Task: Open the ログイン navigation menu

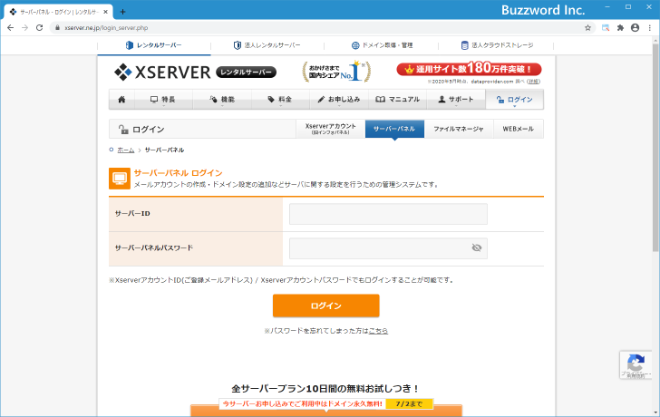Action: [514, 100]
